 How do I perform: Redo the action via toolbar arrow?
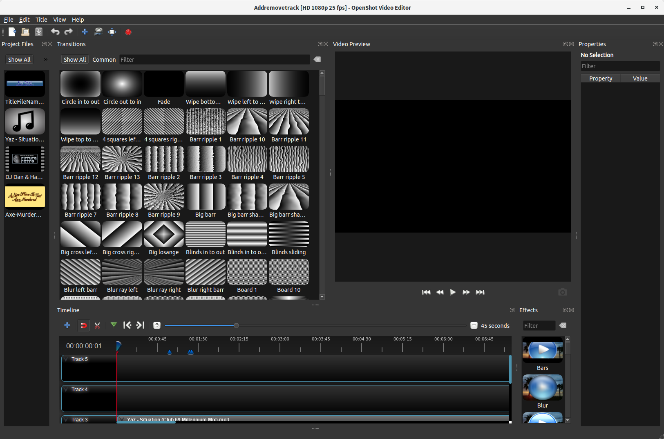(69, 32)
